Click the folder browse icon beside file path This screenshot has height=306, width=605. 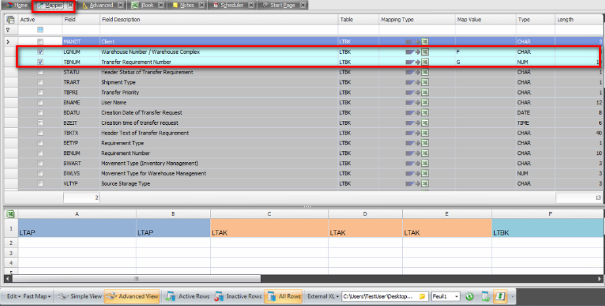click(x=423, y=296)
